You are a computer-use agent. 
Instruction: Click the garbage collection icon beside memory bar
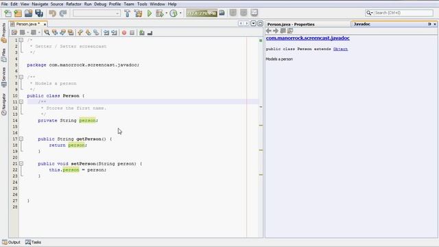[x=222, y=13]
